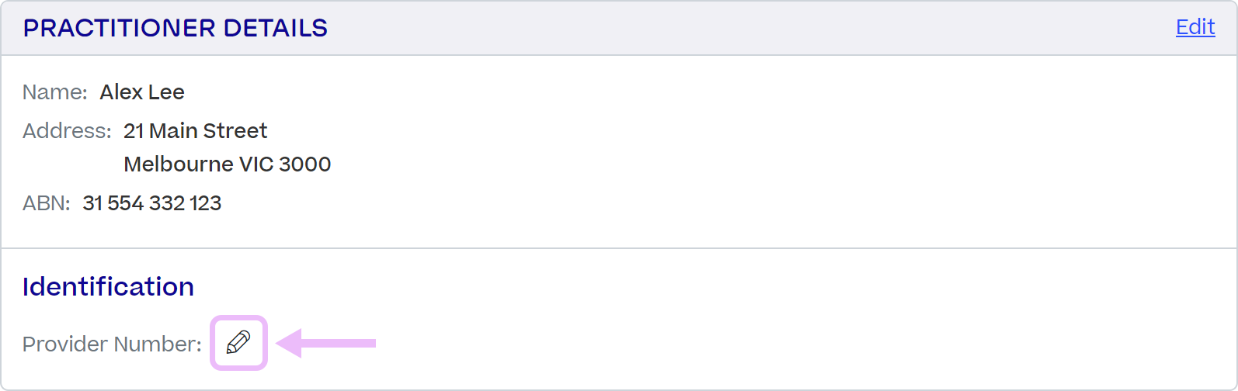Select the ABN value 31 554 332 123
Image resolution: width=1238 pixels, height=391 pixels.
coord(152,203)
